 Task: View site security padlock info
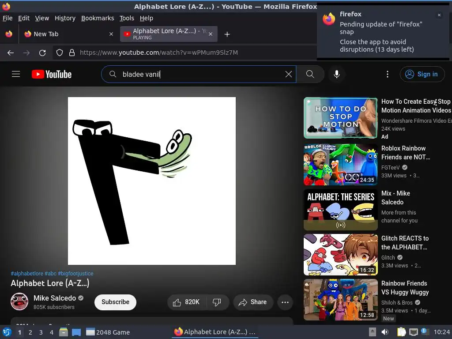click(72, 53)
